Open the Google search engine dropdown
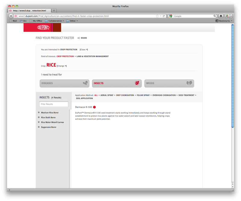This screenshot has width=241, height=201. (171, 16)
